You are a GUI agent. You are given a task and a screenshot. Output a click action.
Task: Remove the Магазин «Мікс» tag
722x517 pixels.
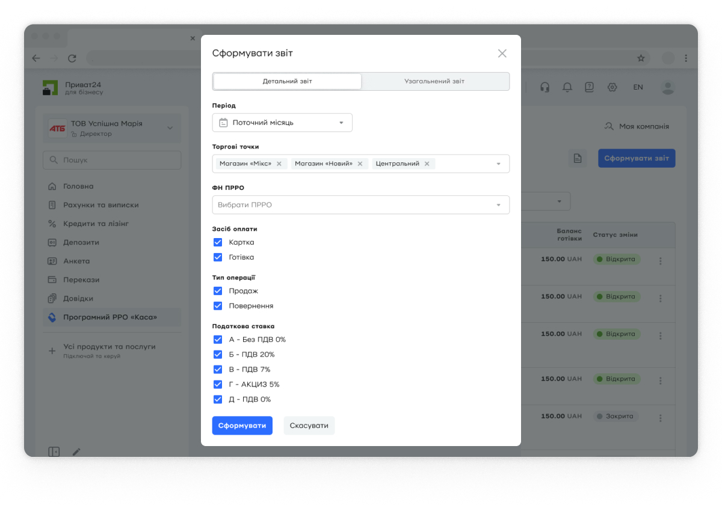point(279,164)
